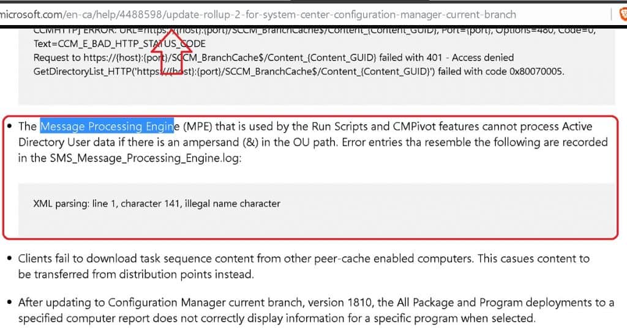Click the "Text=CCM_E_BAD_HTTP_STATUS_CODE" log line
Viewport: 627px width, 329px height.
[119, 43]
